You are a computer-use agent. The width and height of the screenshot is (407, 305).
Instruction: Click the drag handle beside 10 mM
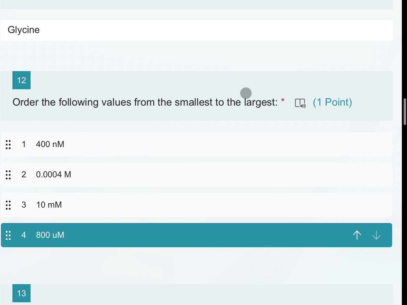(8, 205)
